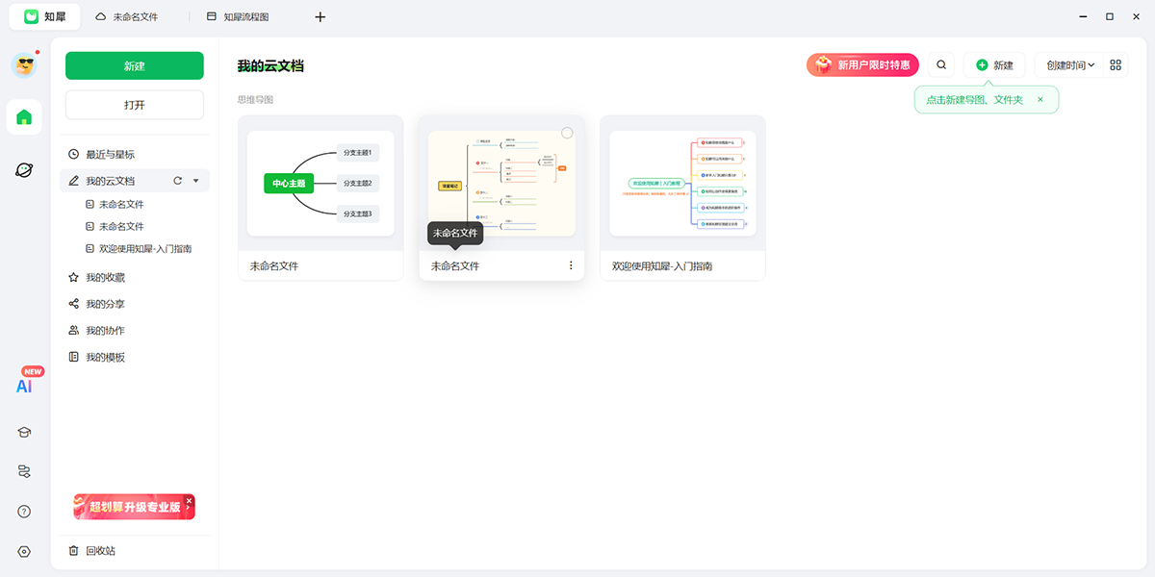
Task: Open the 欢迎使用知犀-入门指南 thumbnail
Action: [682, 184]
